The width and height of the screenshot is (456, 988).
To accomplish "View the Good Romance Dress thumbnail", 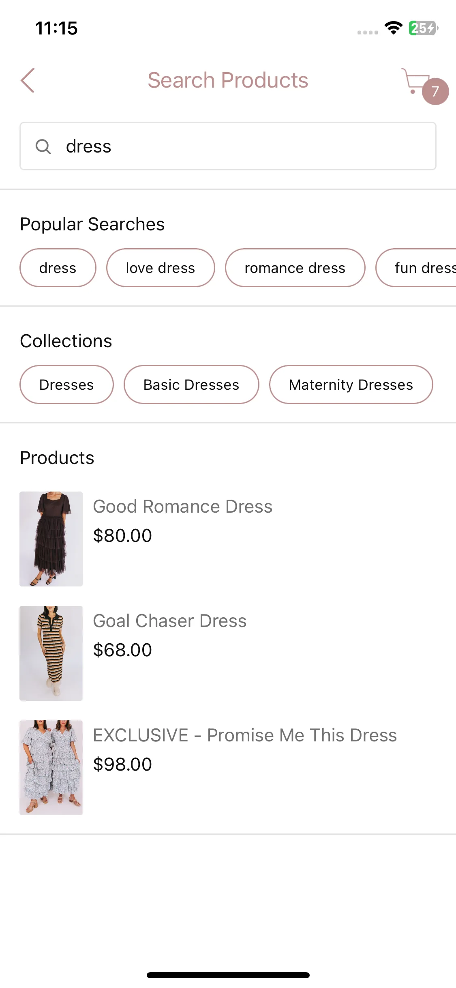I will tap(51, 539).
